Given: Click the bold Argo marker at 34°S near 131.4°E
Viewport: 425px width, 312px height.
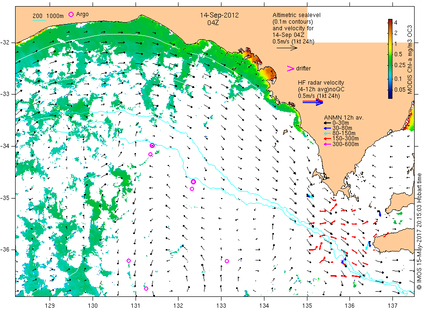Looking at the screenshot, I should coord(153,146).
